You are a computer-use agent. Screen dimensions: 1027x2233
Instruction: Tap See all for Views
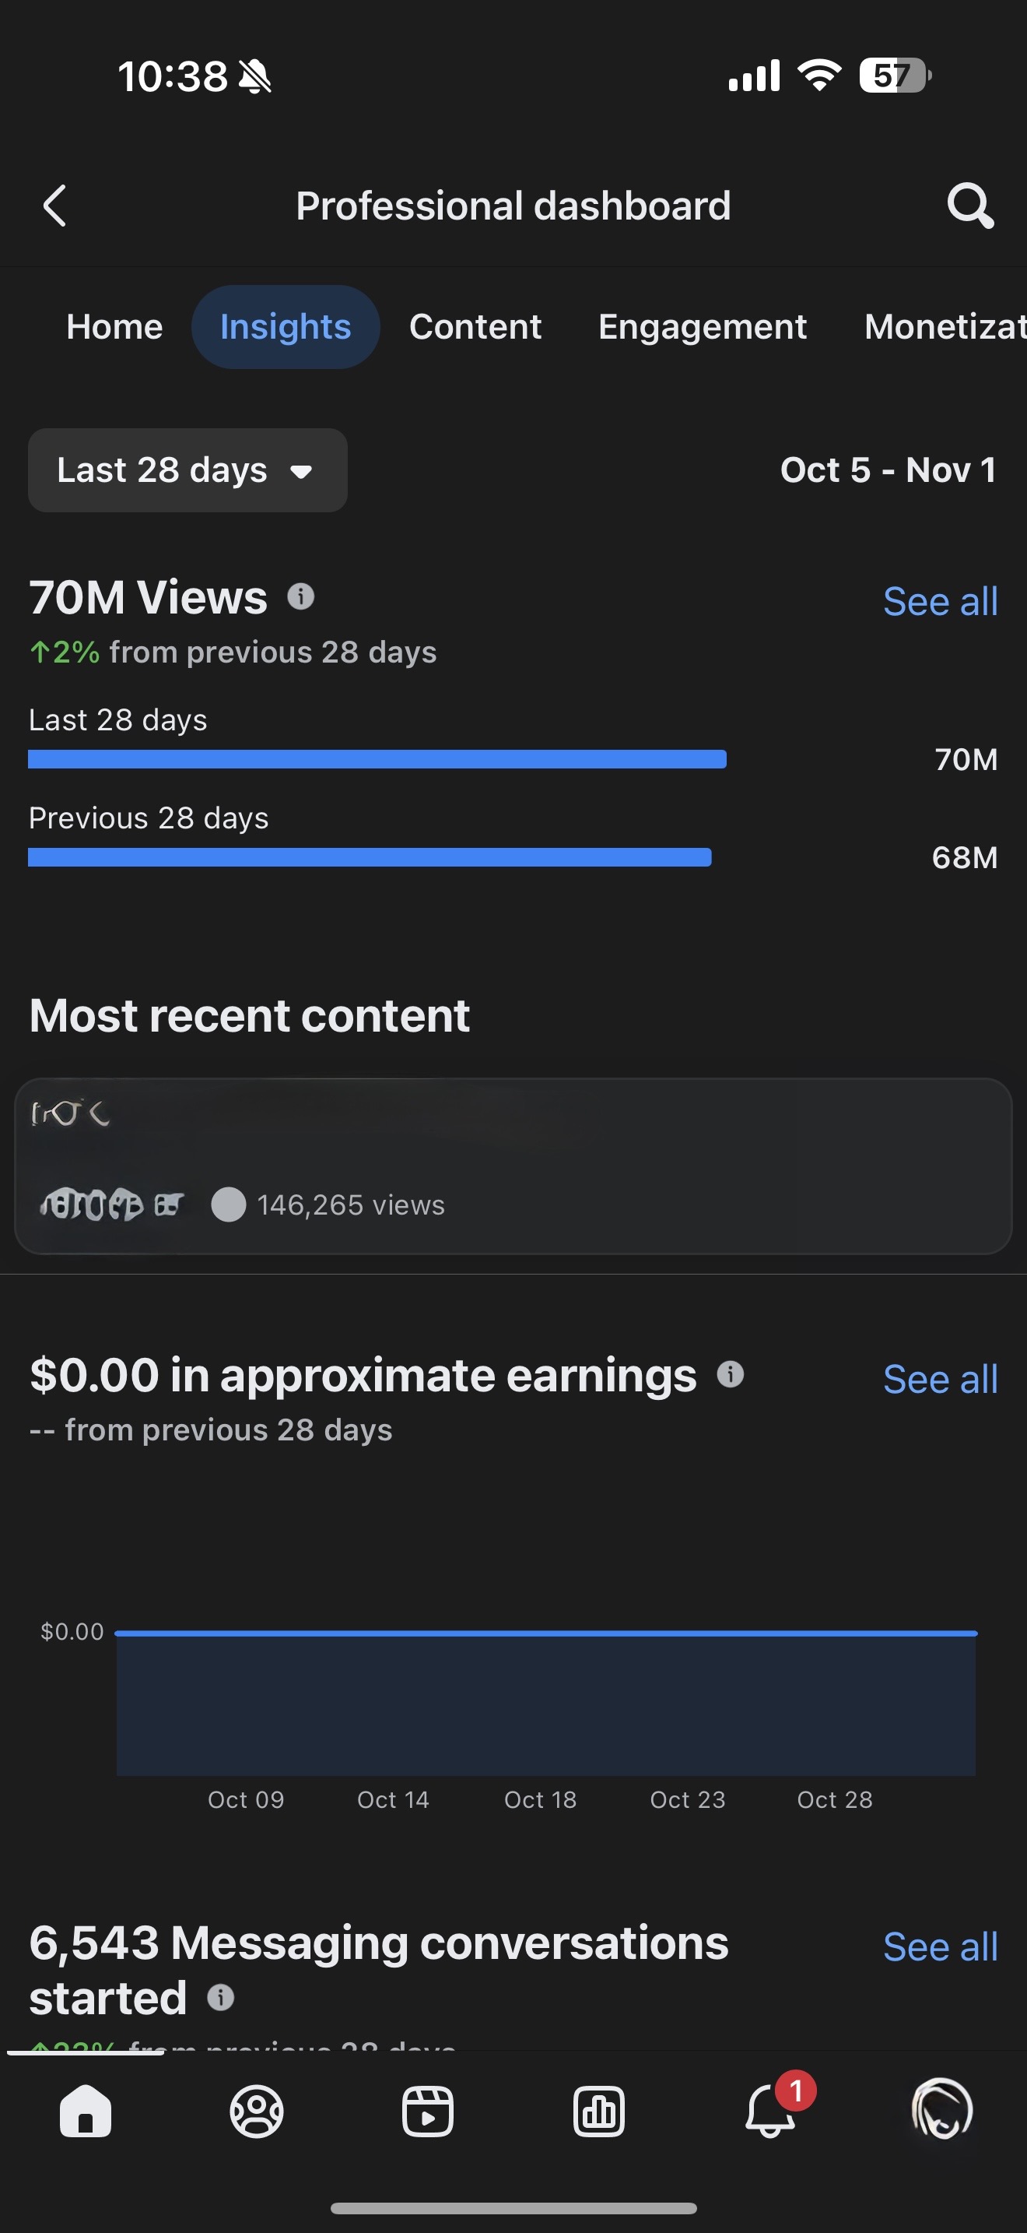(x=940, y=602)
